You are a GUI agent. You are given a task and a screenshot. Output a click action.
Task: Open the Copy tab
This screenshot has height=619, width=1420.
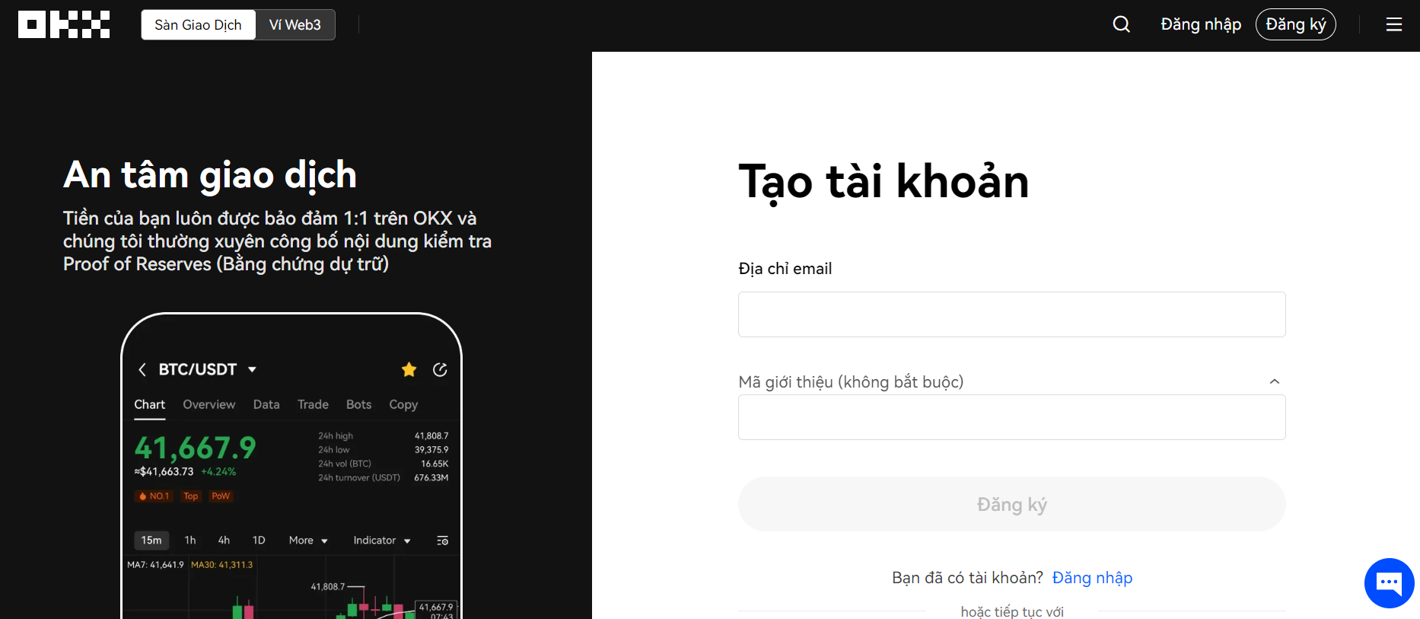pos(403,404)
